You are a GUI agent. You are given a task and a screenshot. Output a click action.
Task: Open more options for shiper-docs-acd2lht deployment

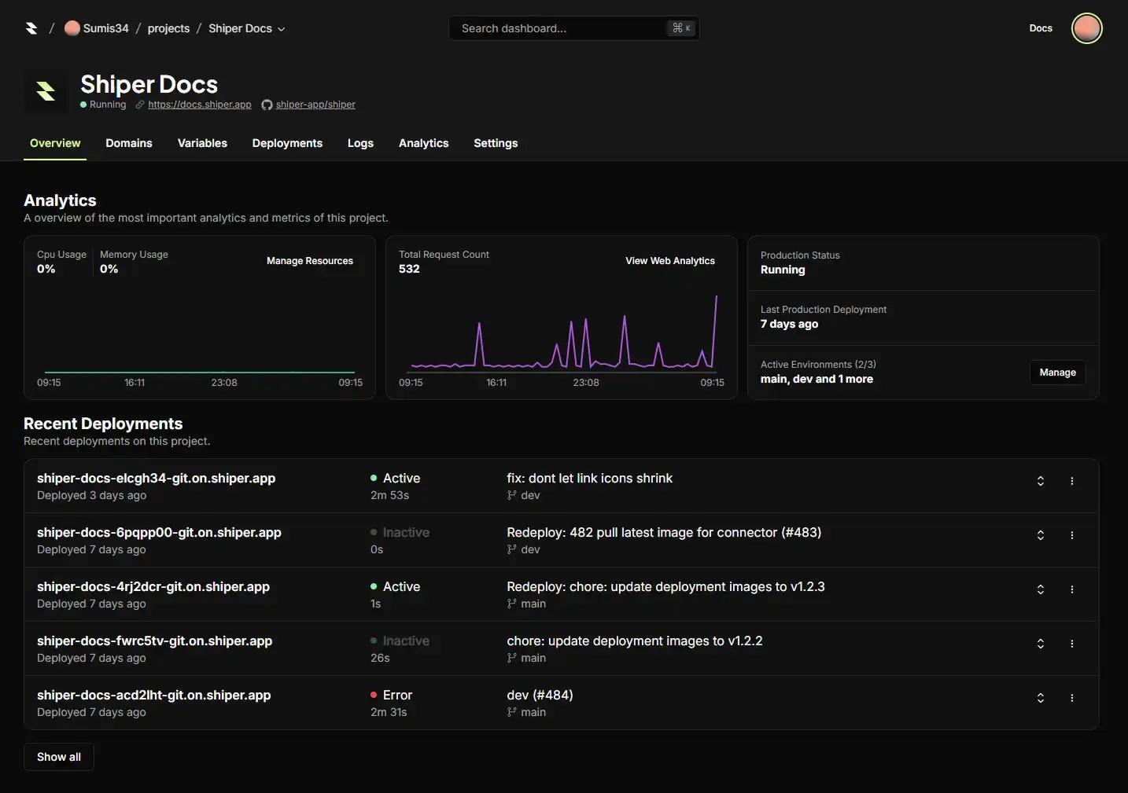(x=1072, y=698)
